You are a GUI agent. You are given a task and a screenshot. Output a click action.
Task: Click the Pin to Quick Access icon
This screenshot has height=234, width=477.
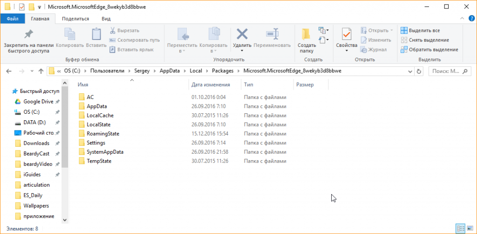click(x=28, y=34)
